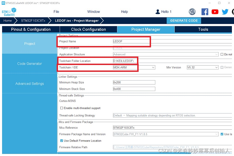Open the Code Generator section
This screenshot has height=156, width=234.
coord(30,64)
